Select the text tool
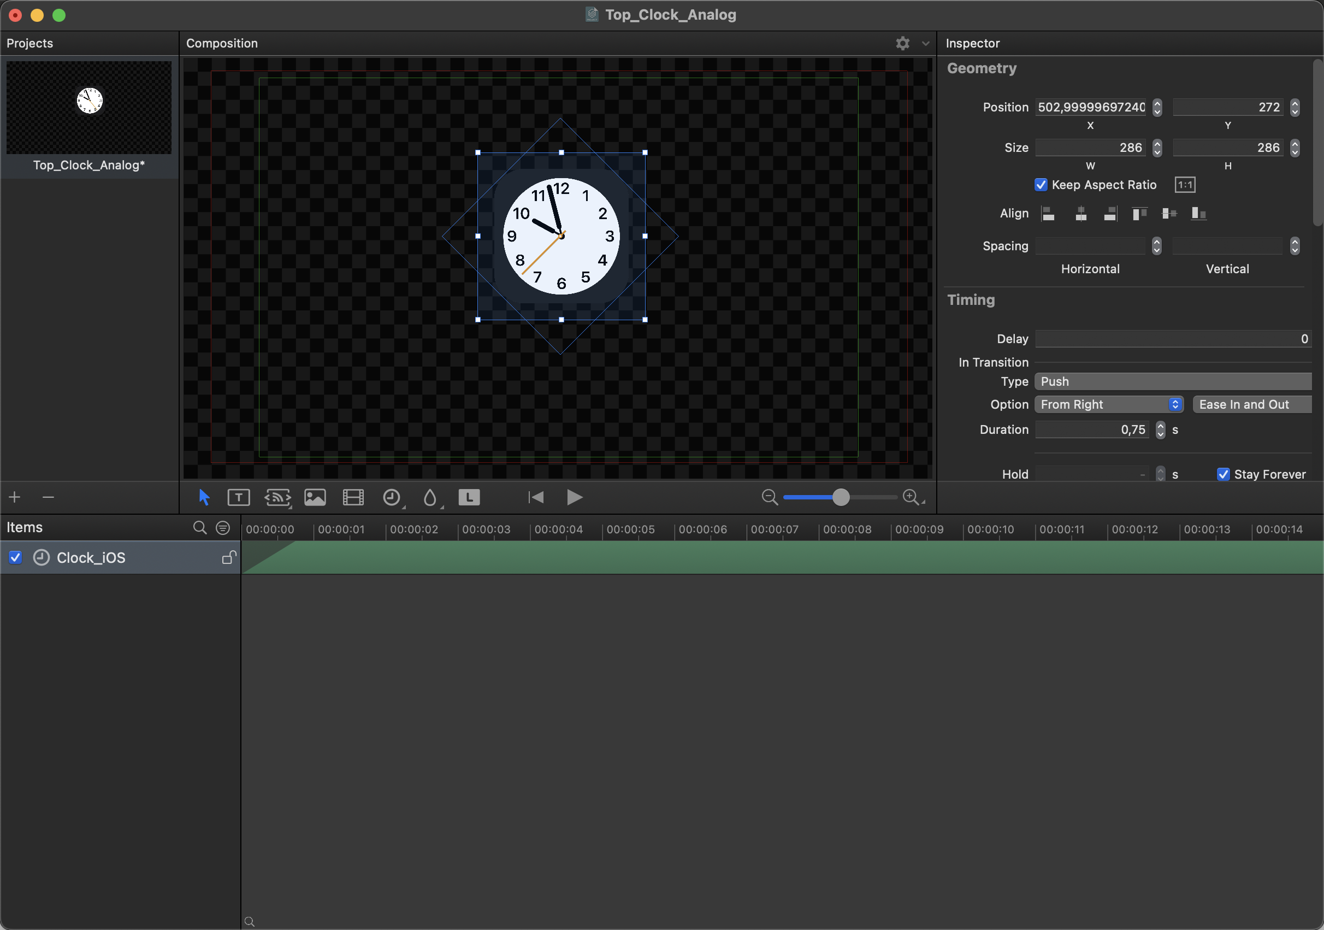The width and height of the screenshot is (1324, 930). [239, 497]
